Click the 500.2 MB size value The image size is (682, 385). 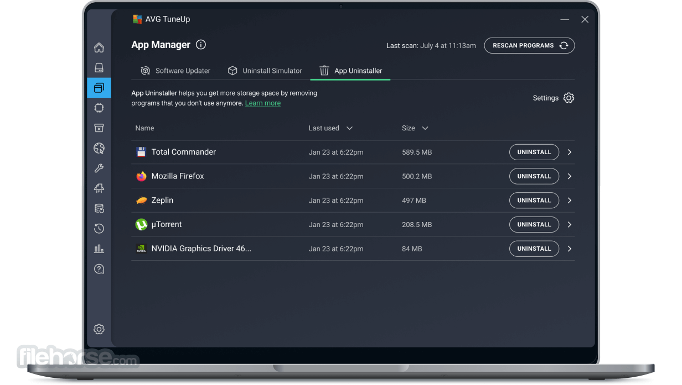point(417,176)
